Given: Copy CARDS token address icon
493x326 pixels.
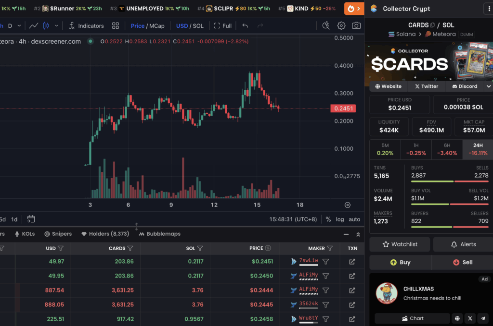Looking at the screenshot, I should [x=433, y=25].
